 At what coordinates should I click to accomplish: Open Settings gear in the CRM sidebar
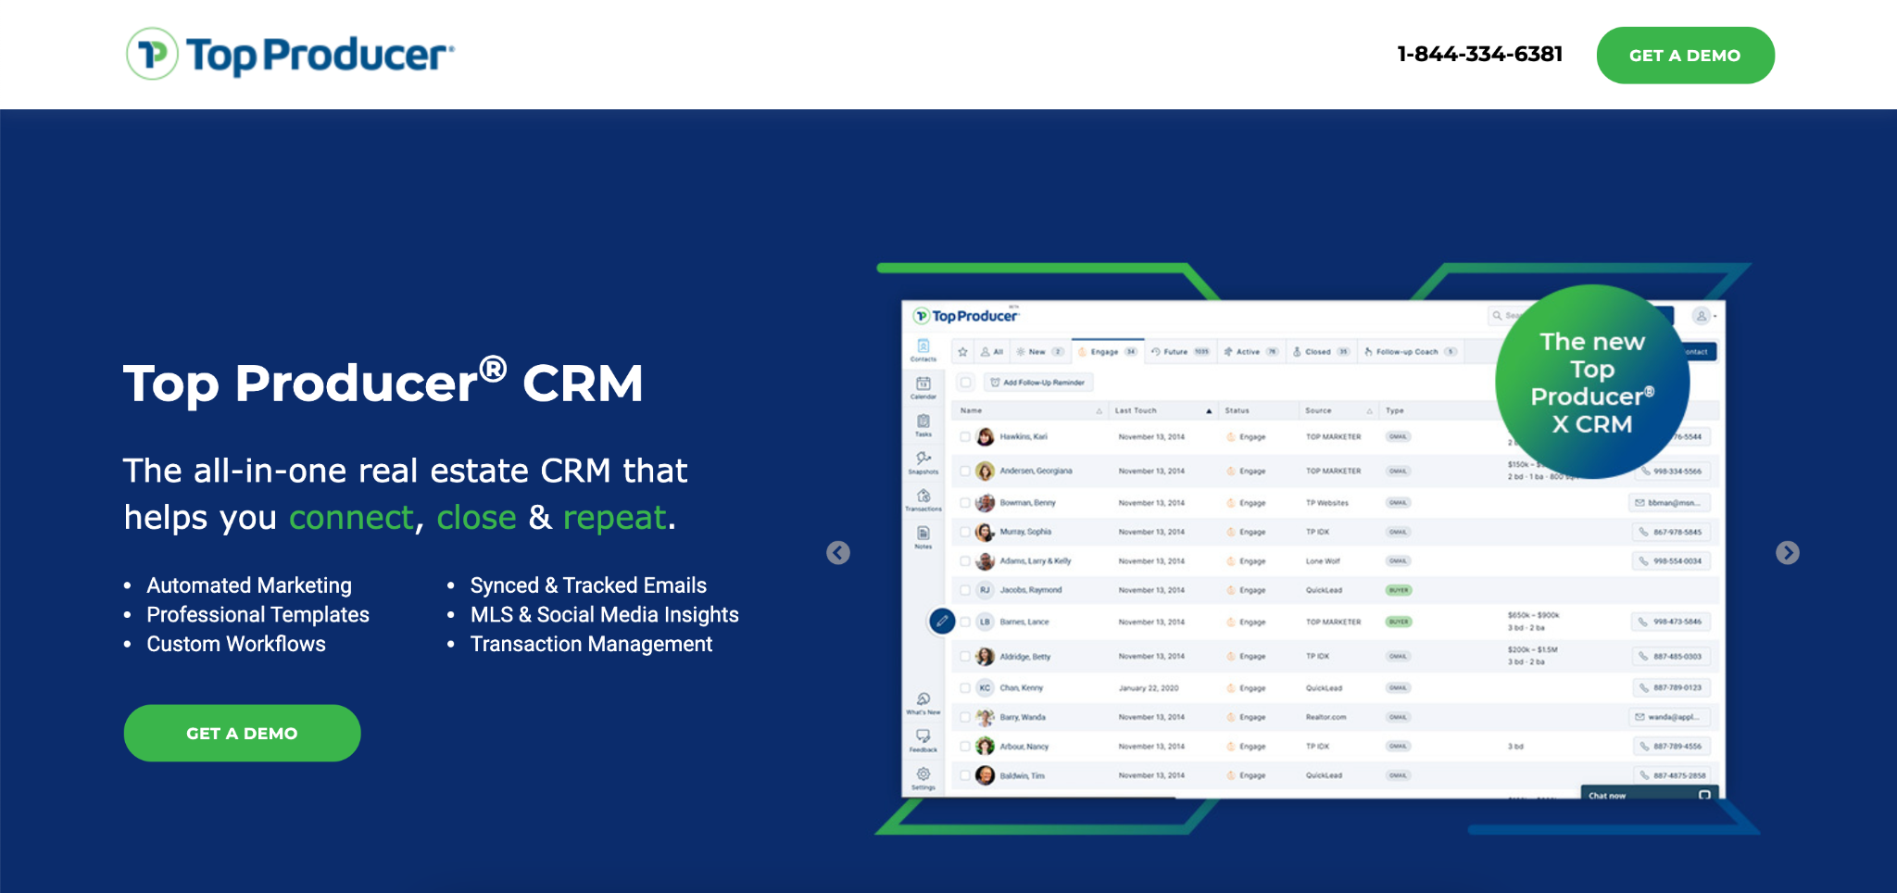923,778
